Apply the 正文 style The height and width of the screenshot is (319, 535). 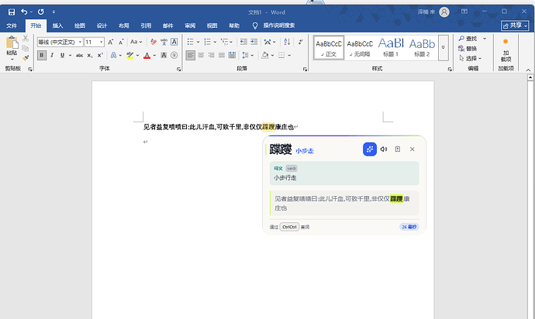(x=329, y=48)
